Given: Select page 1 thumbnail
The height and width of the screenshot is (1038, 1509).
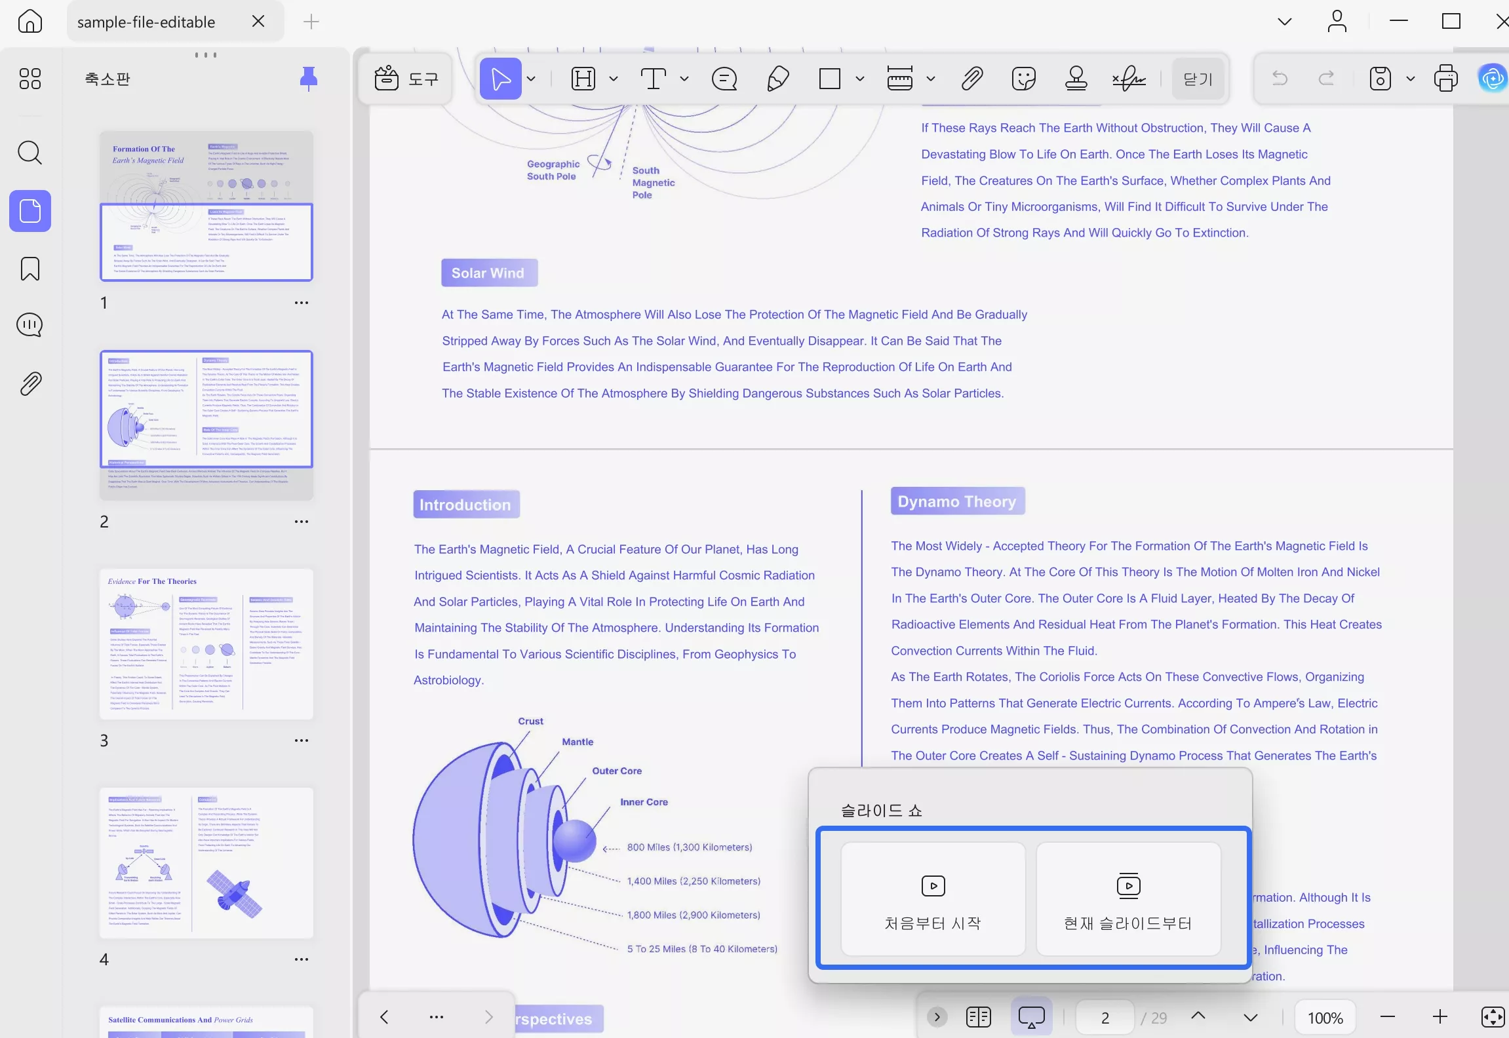Looking at the screenshot, I should pyautogui.click(x=206, y=206).
